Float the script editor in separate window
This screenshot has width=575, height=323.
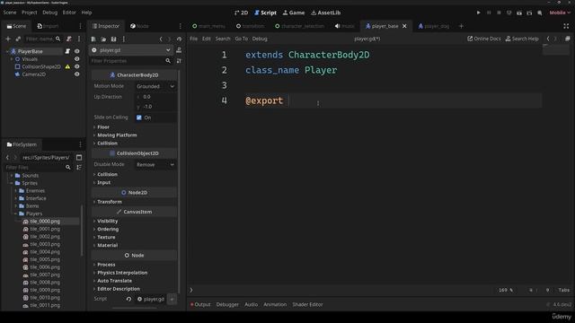(x=567, y=39)
